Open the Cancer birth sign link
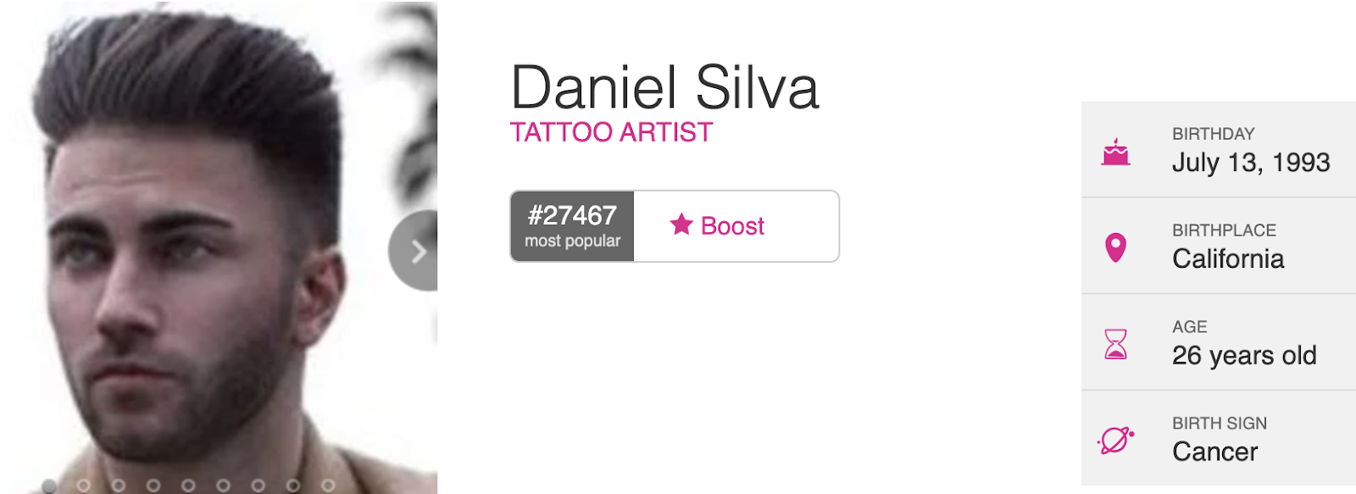Screen dimensions: 1356x494 coord(1215,452)
